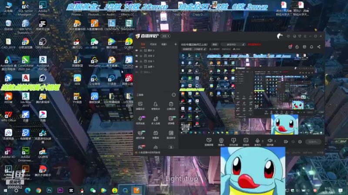Image resolution: width=348 pixels, height=195 pixels.
Task: Open Photoshop from the taskbar
Action: [x=49, y=190]
